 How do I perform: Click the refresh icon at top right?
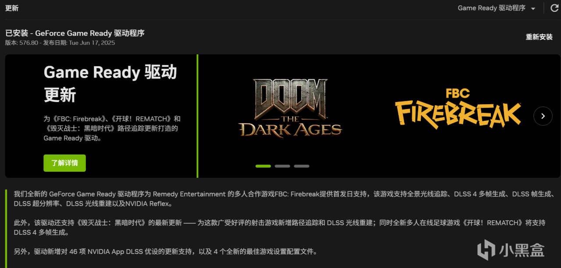point(554,8)
